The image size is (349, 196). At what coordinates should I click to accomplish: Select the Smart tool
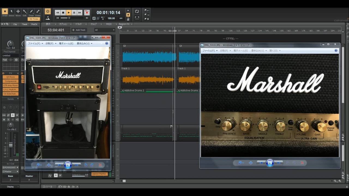[x=5, y=11]
